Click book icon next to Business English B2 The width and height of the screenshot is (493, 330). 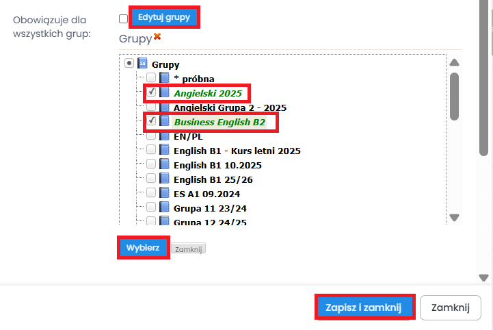pos(164,121)
